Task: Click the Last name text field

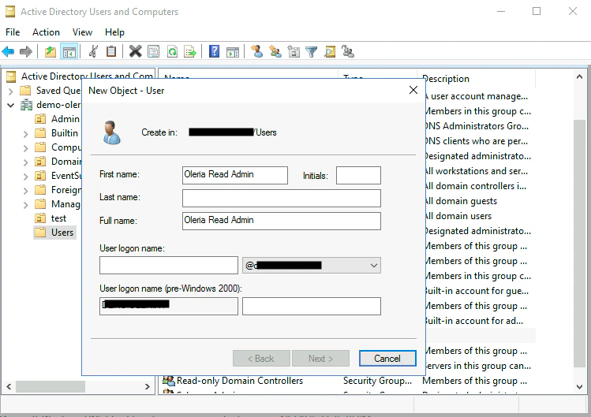Action: point(282,198)
